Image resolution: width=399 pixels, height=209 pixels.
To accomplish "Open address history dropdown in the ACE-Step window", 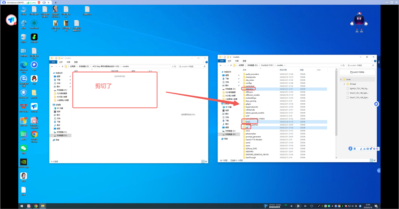I will point(173,66).
